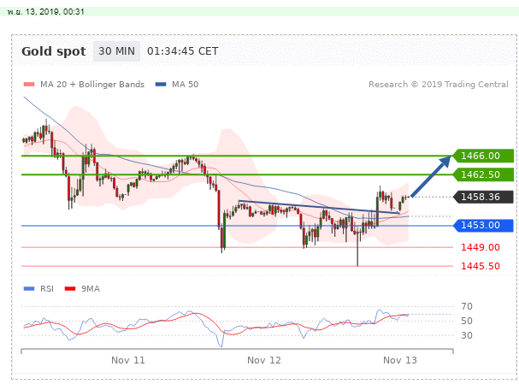Viewport: 519px width, 384px height.
Task: Select the 1458.36 current price tag
Action: [x=483, y=197]
